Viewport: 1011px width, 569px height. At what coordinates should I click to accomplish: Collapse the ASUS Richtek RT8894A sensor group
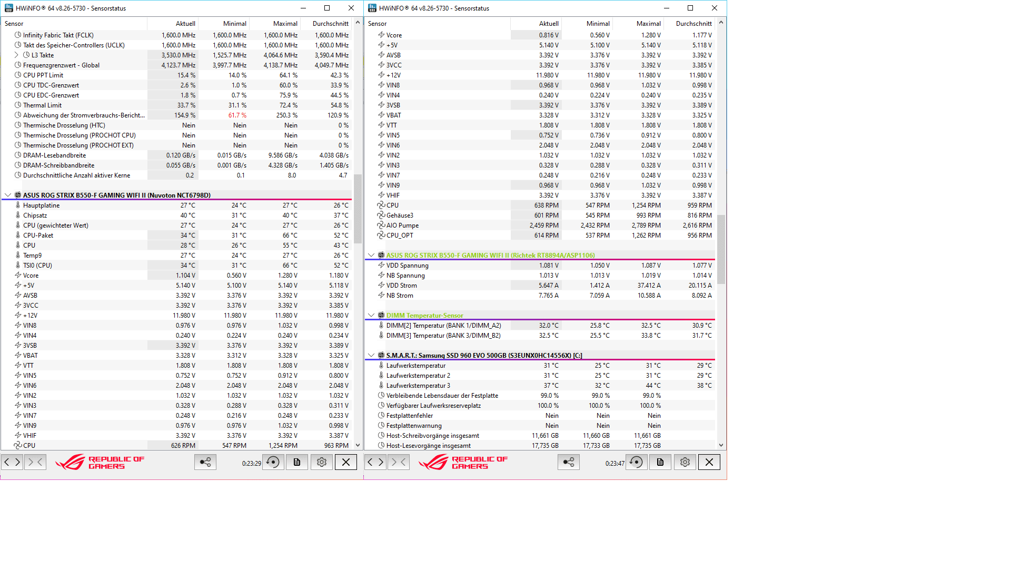(371, 255)
